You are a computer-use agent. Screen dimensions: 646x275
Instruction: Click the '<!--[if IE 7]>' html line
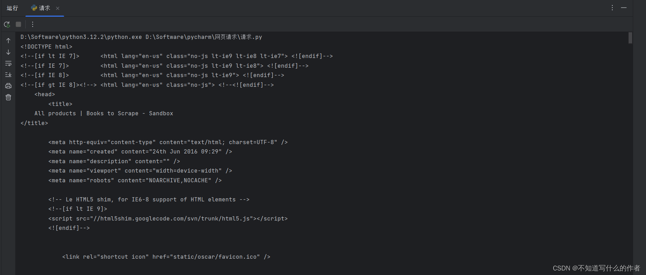click(x=165, y=66)
